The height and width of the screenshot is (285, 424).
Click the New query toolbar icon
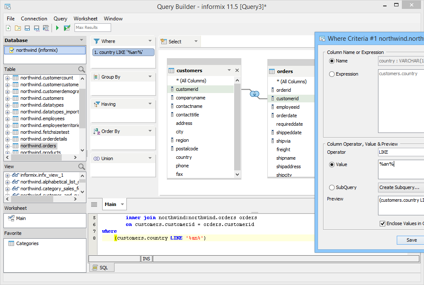click(9, 28)
